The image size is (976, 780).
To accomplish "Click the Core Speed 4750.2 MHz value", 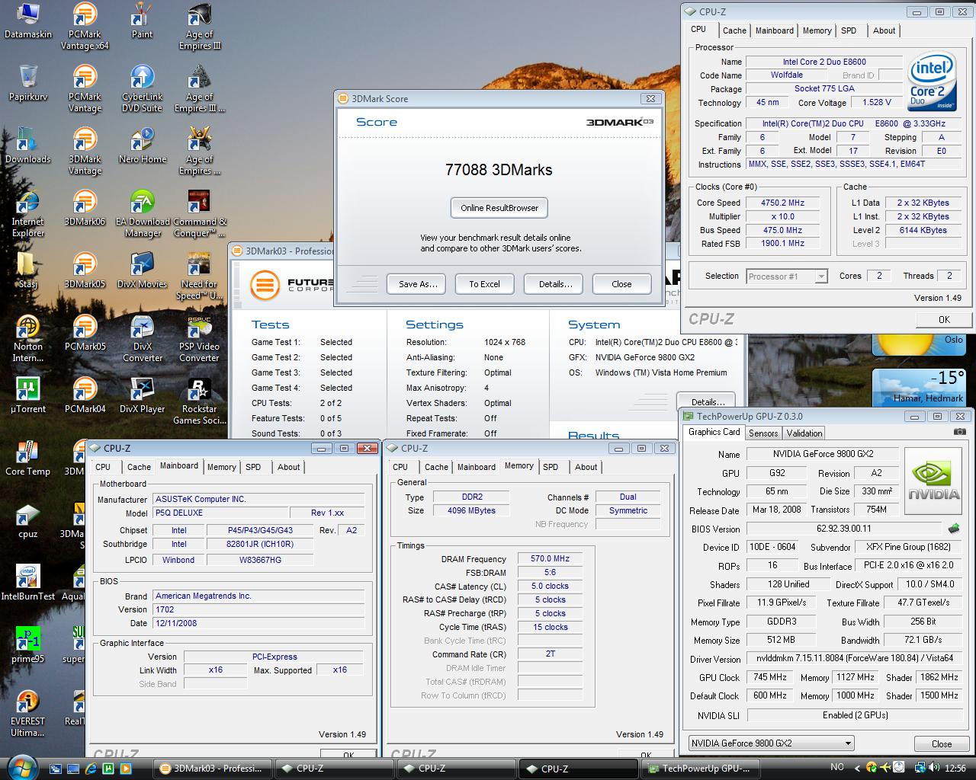I will tap(782, 203).
